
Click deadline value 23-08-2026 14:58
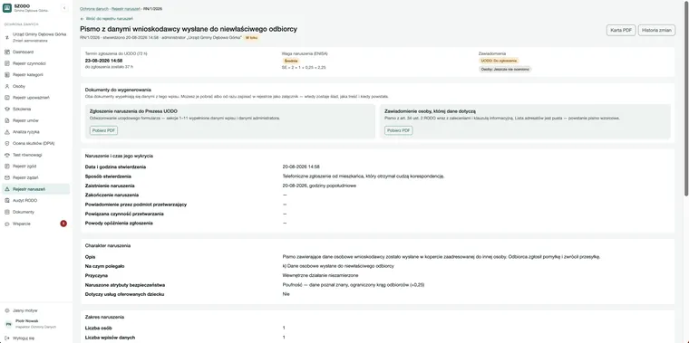[103, 61]
